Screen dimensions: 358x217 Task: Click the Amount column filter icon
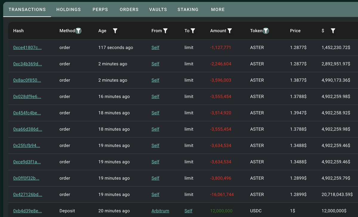point(230,31)
